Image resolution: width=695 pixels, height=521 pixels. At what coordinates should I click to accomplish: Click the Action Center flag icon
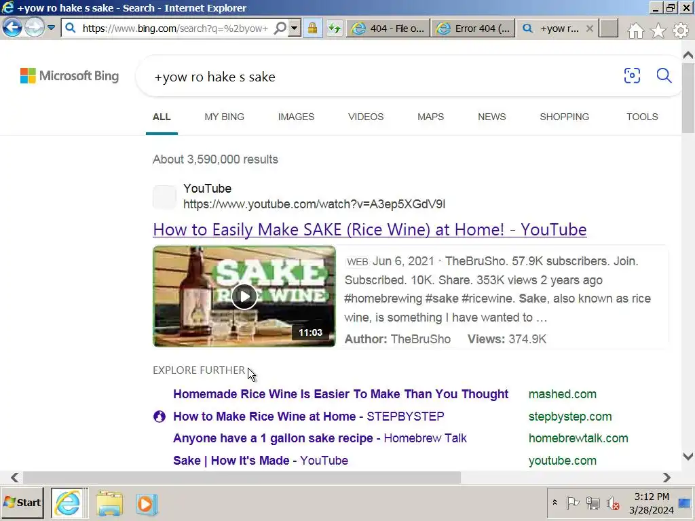572,503
